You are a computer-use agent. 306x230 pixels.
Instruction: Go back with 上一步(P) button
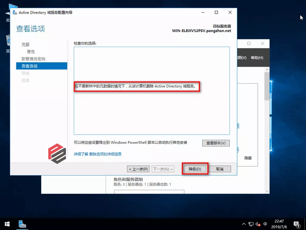(138, 169)
